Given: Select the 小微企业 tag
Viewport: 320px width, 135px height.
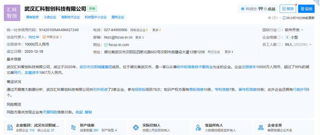Looking at the screenshot, I should [50, 17].
